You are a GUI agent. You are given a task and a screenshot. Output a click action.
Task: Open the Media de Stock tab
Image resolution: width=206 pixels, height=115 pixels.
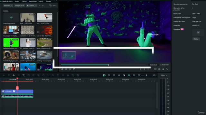point(7,1)
